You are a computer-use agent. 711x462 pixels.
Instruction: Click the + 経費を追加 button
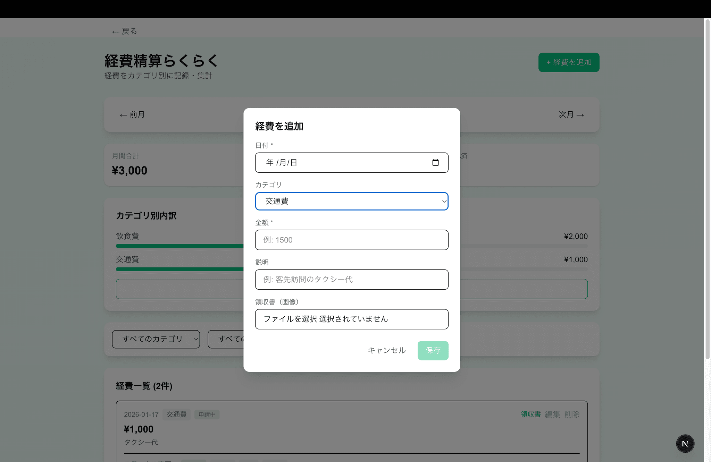click(569, 62)
